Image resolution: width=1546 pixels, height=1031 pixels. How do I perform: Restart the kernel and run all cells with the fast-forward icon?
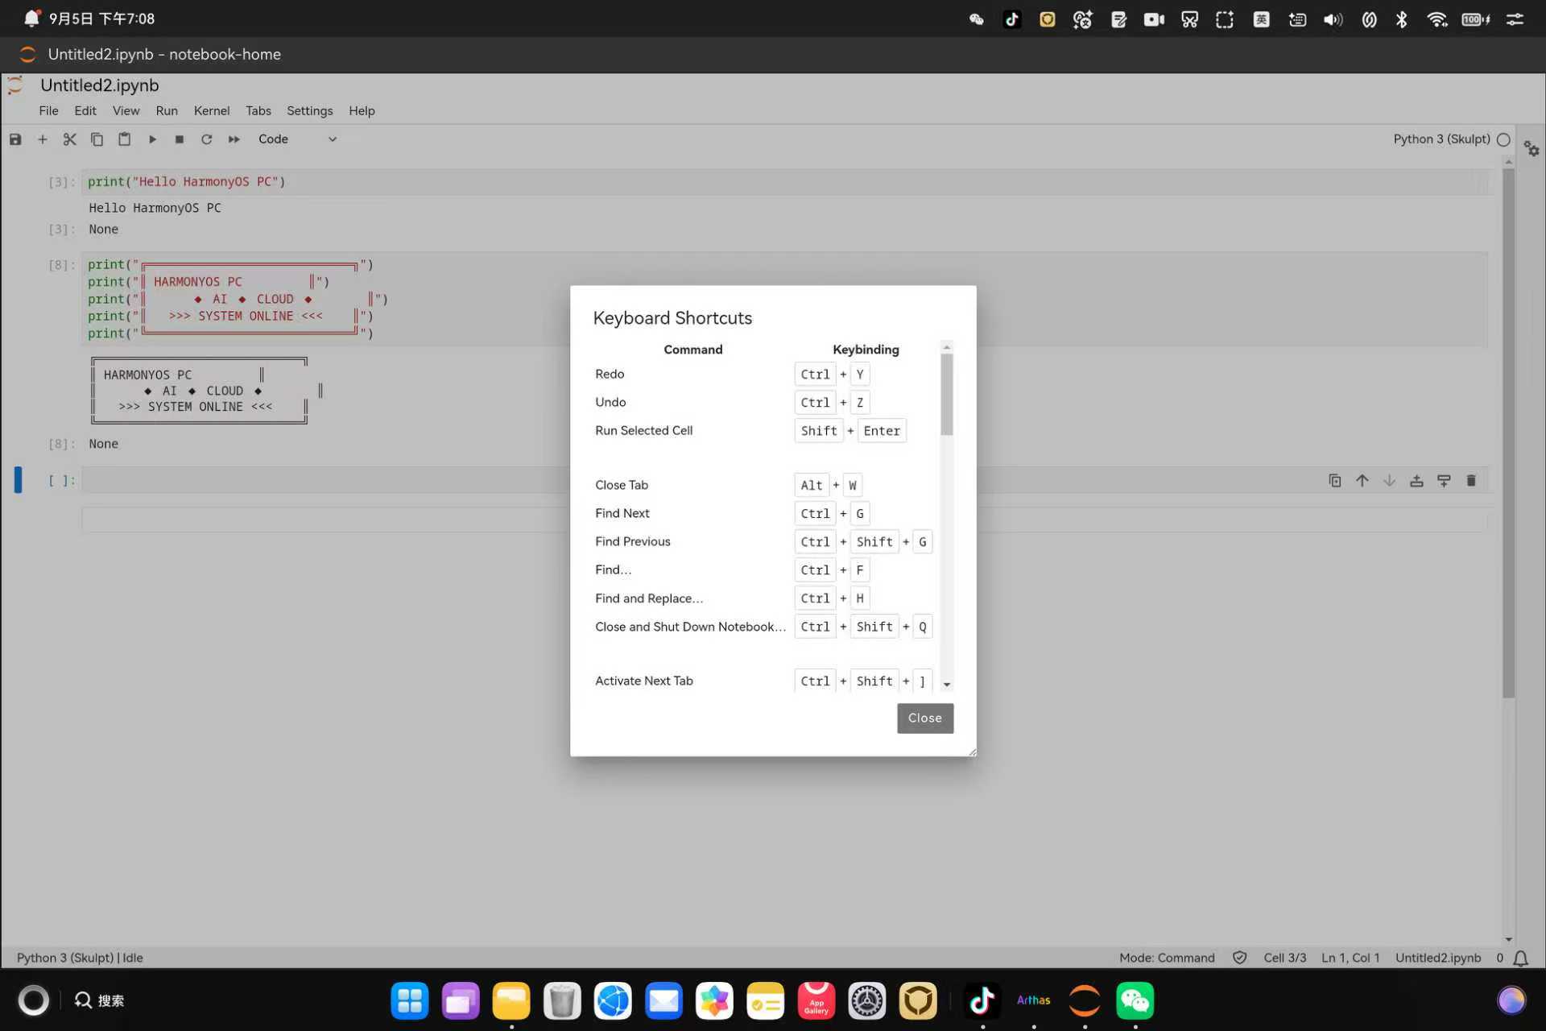click(x=234, y=139)
